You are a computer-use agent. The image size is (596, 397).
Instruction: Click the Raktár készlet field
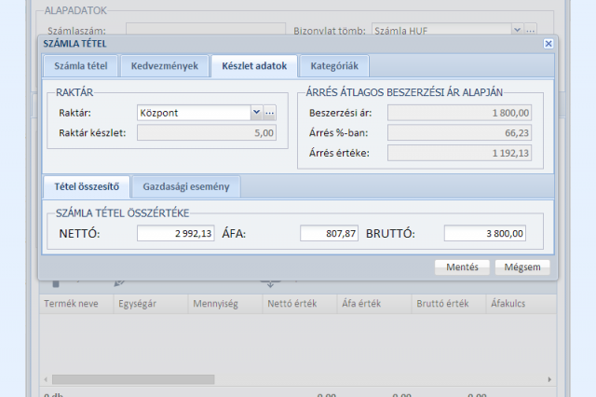tap(208, 133)
